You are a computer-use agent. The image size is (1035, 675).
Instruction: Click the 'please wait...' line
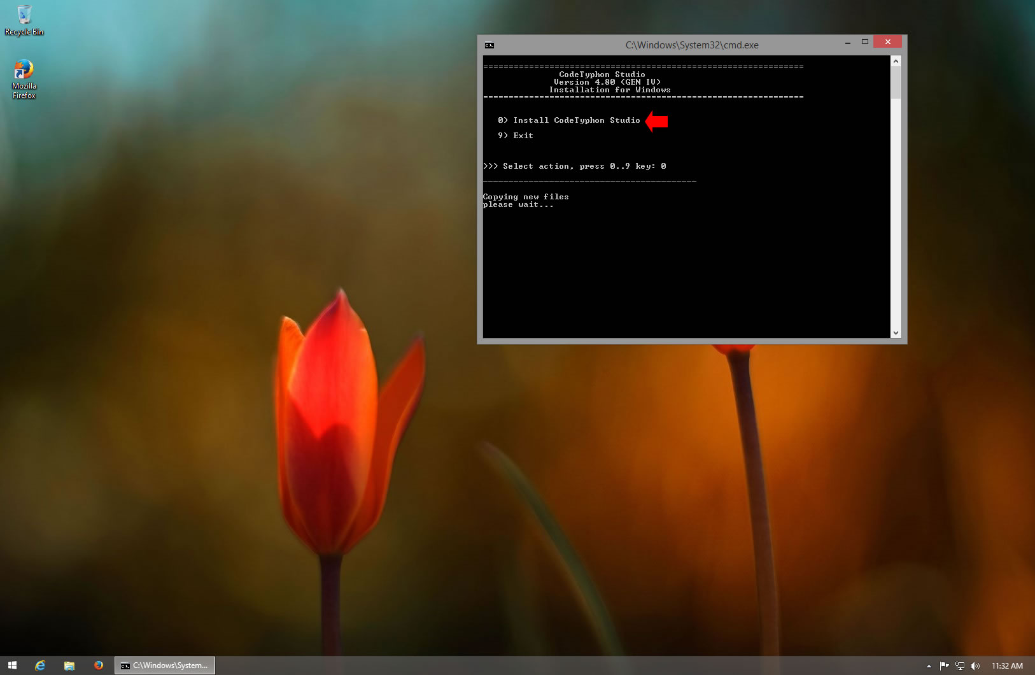click(x=518, y=204)
